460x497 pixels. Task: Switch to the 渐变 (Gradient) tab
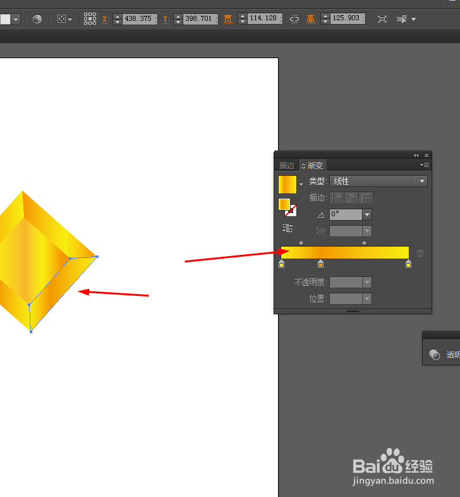coord(313,165)
